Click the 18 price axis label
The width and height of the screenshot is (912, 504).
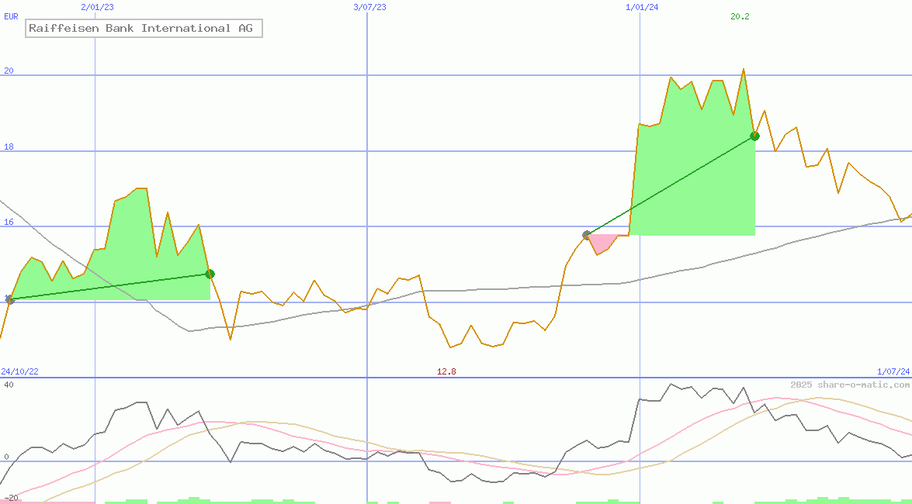9,147
